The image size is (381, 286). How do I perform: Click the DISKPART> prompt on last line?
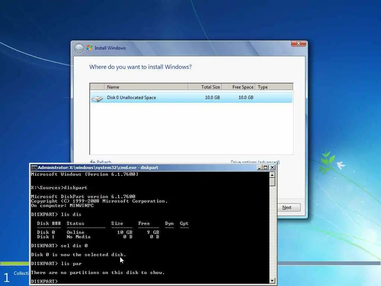click(x=45, y=282)
